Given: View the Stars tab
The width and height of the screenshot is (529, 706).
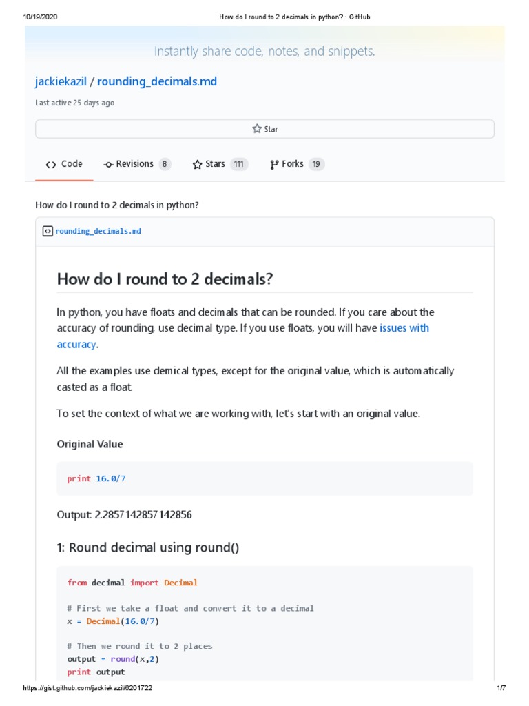Looking at the screenshot, I should [x=215, y=164].
